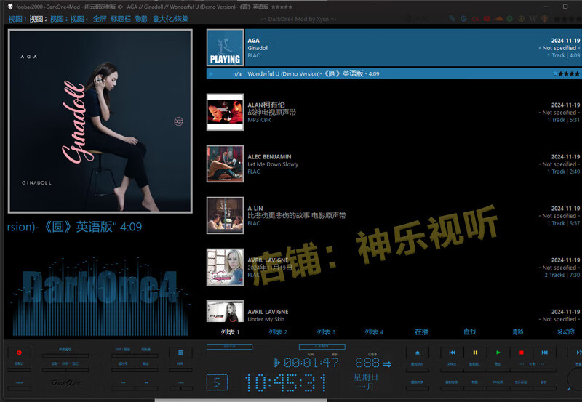Open the 在播 now-playing tab
This screenshot has width=582, height=402.
[422, 332]
